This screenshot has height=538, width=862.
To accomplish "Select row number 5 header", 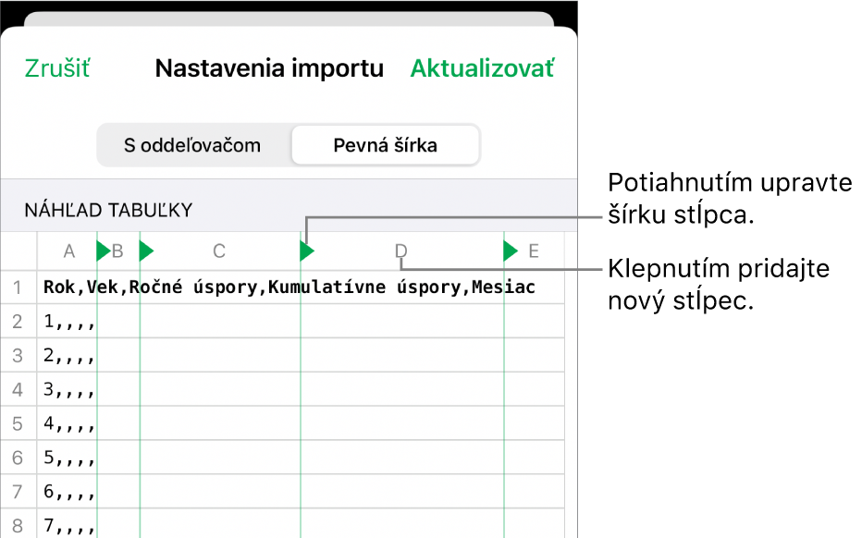I will [x=18, y=423].
